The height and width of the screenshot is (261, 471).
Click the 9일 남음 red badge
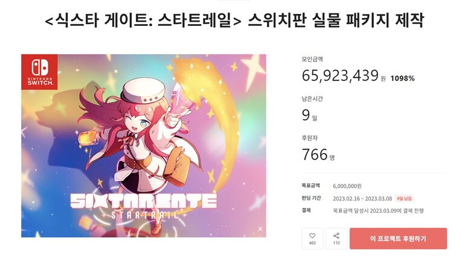point(404,198)
